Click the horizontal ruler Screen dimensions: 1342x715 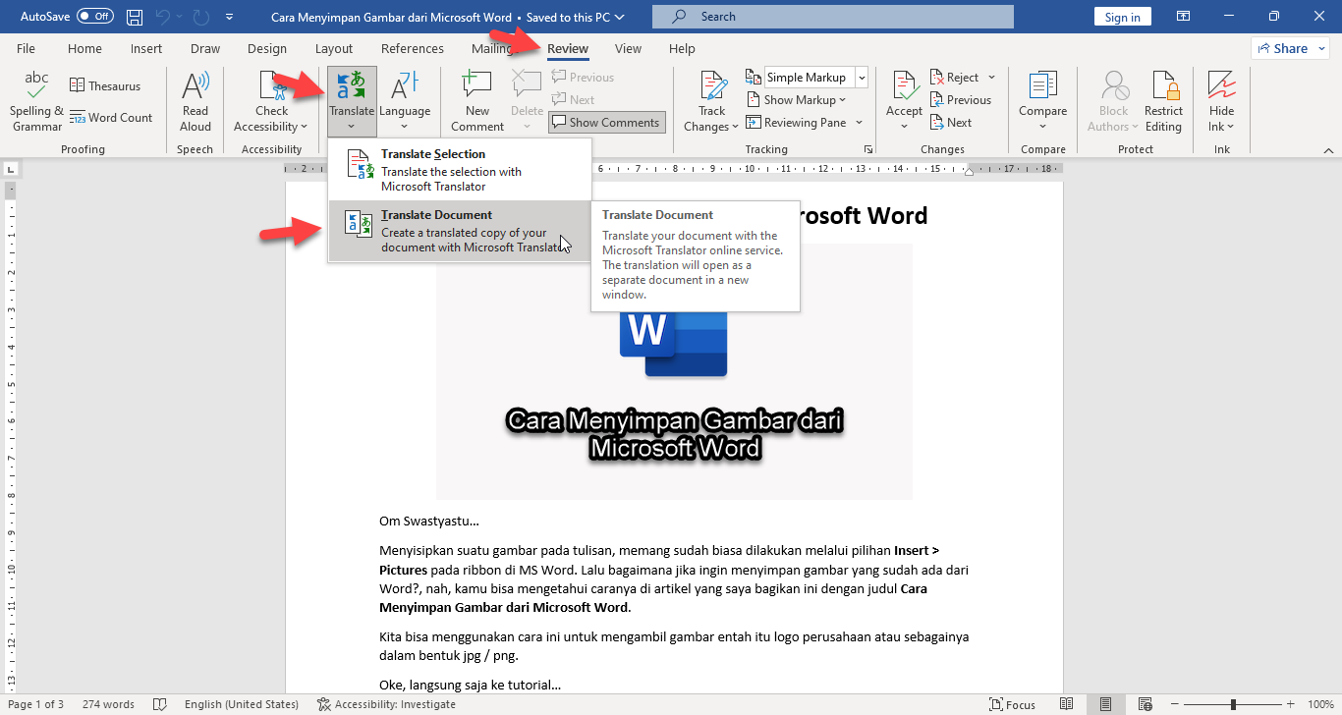tap(674, 168)
